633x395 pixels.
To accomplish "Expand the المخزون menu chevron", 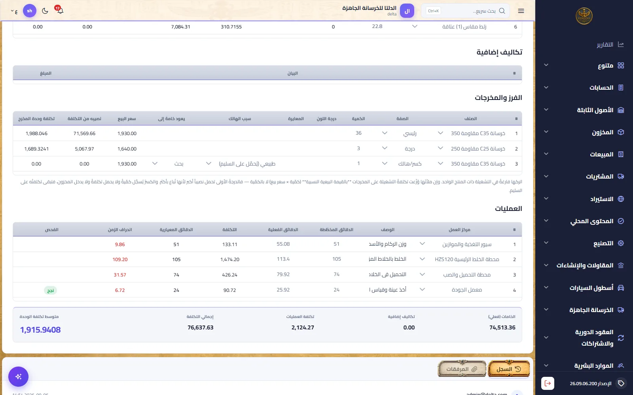I will tap(546, 132).
